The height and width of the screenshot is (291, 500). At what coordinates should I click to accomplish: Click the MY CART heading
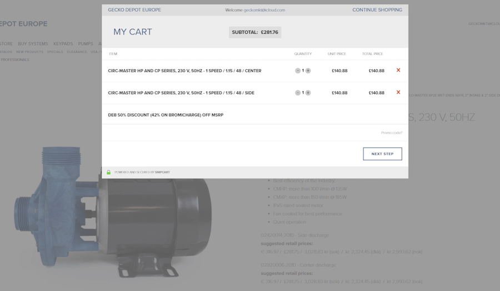coord(133,32)
